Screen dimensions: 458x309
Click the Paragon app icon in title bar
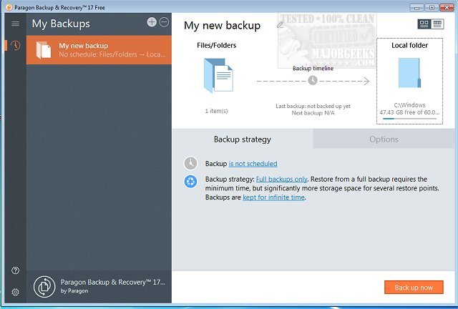point(9,7)
